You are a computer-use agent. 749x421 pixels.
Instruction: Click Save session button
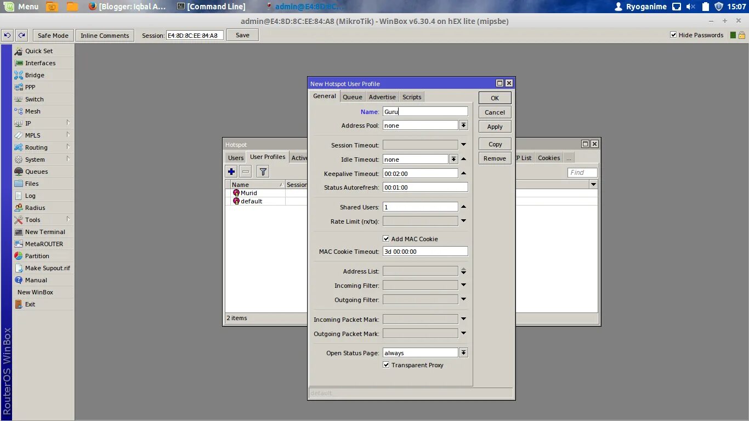[x=242, y=35]
